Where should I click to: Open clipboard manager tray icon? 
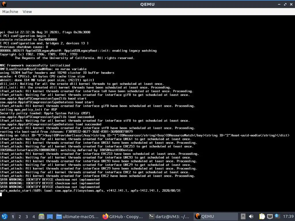(x=262, y=216)
